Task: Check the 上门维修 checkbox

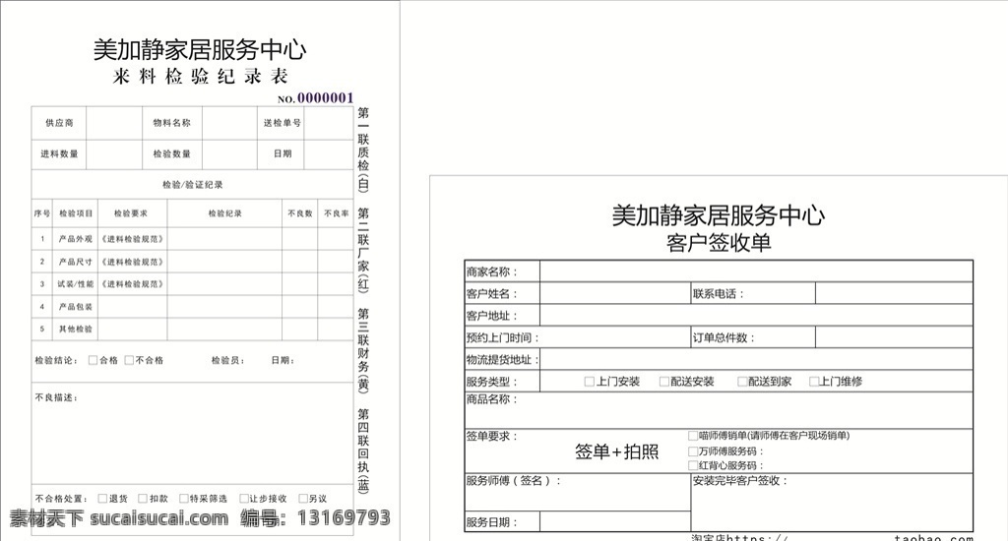Action: coord(814,382)
